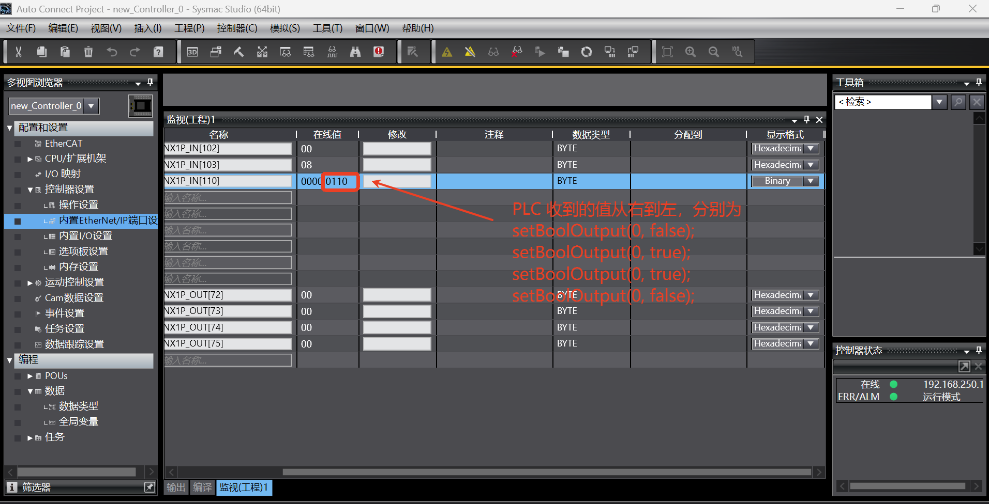The height and width of the screenshot is (504, 989).
Task: Switch to the 输出 tab
Action: [176, 487]
